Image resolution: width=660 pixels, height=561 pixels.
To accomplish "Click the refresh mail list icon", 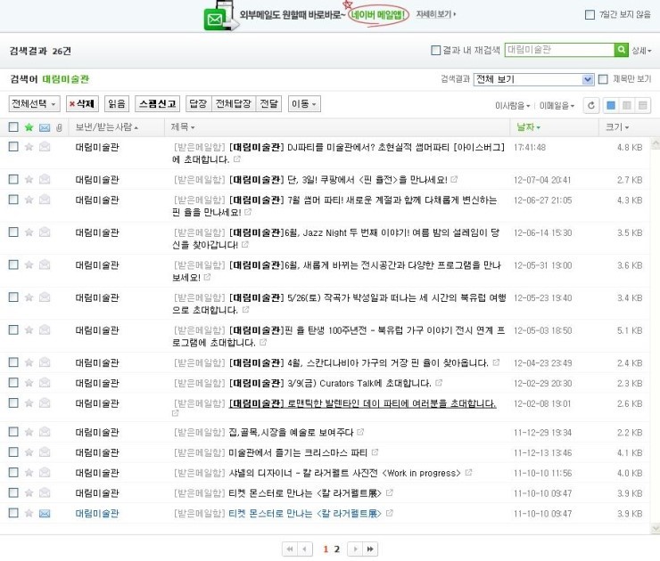I will pyautogui.click(x=590, y=105).
